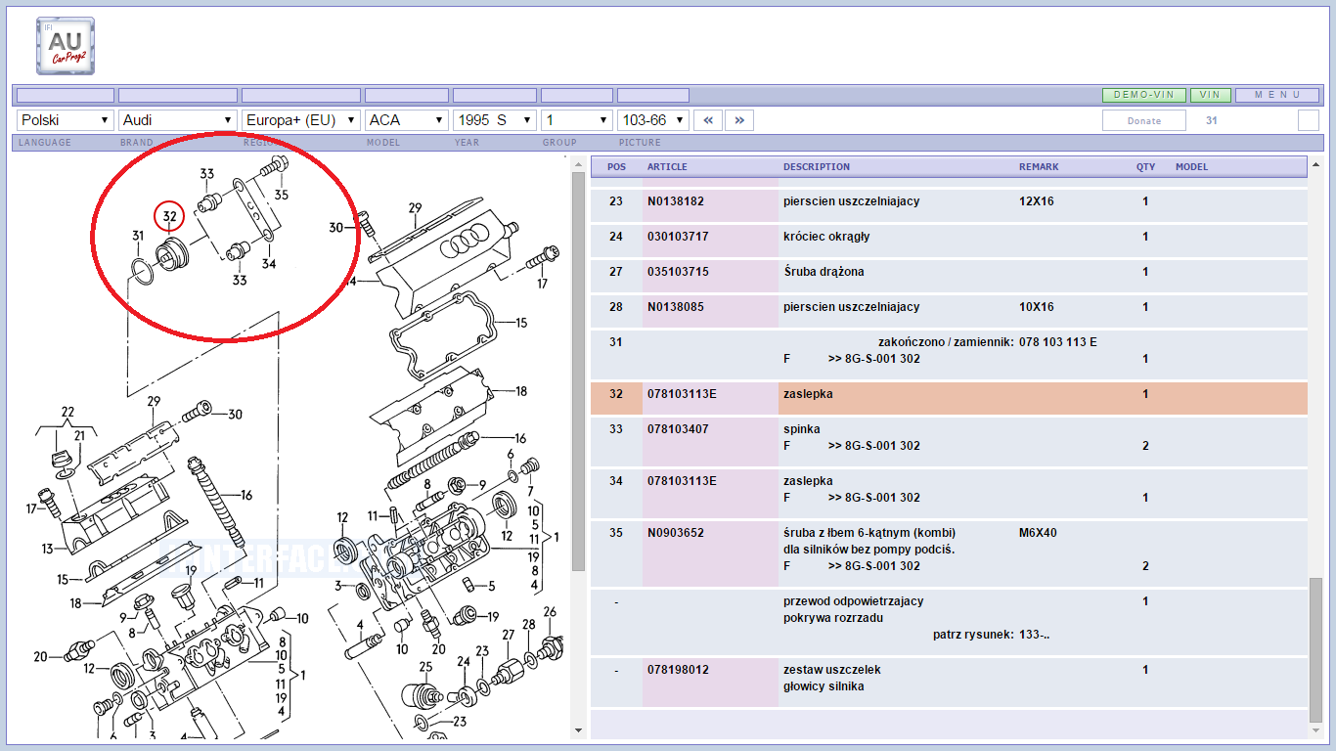The image size is (1336, 751).
Task: Click part number 34 in diagram
Action: point(268,264)
